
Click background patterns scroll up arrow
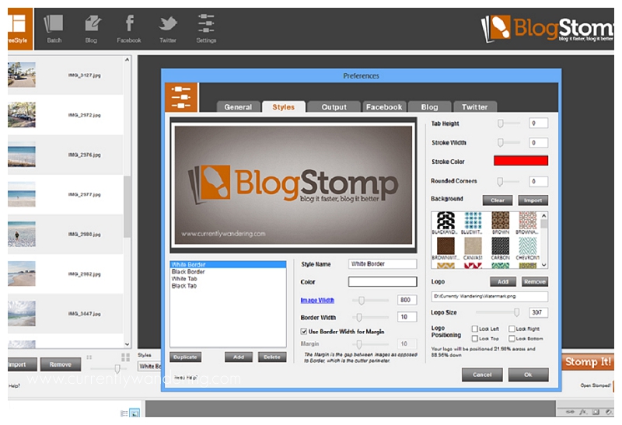tap(543, 216)
